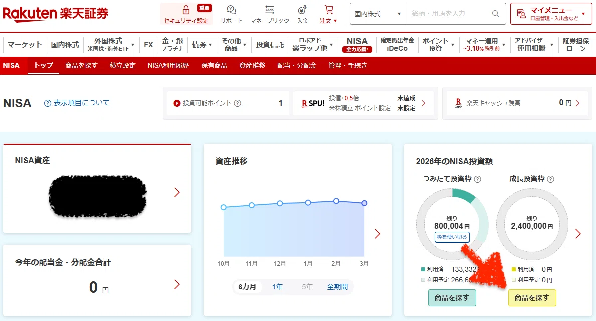Select the 1年 chart period
The image size is (596, 321).
coord(277,287)
